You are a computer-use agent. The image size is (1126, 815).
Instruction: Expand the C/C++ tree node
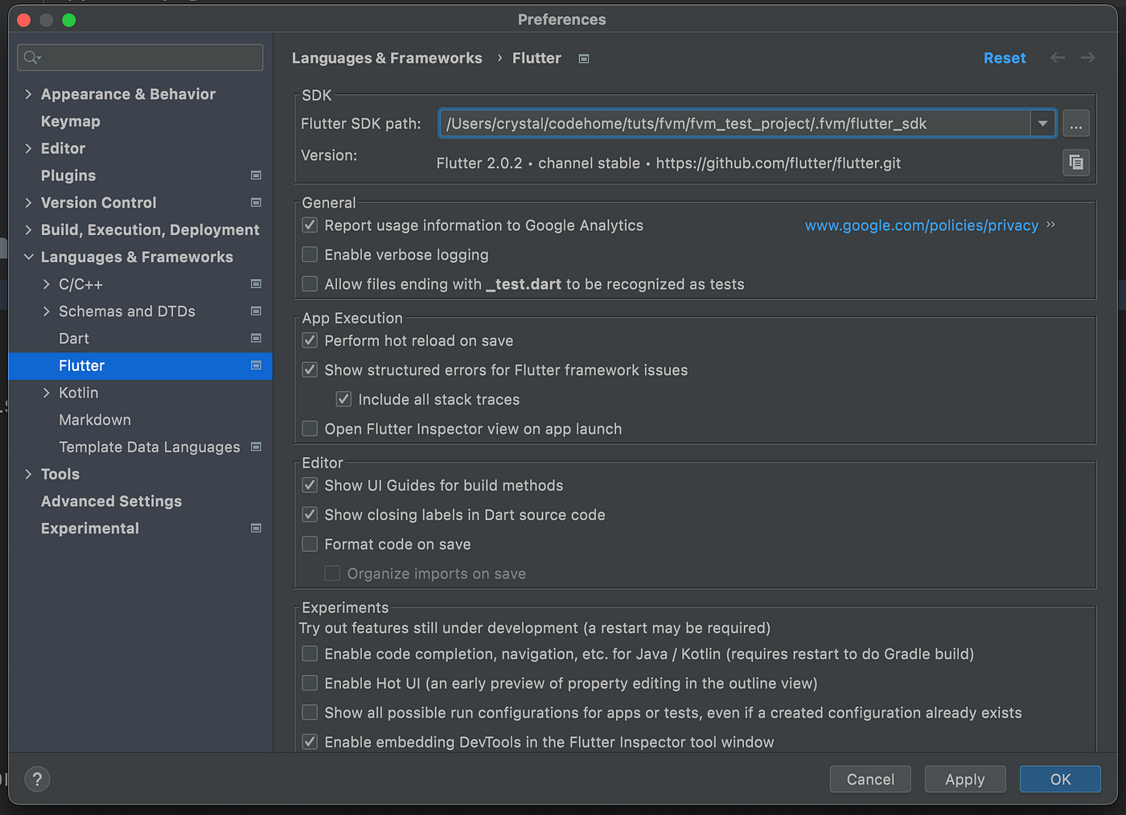[46, 284]
